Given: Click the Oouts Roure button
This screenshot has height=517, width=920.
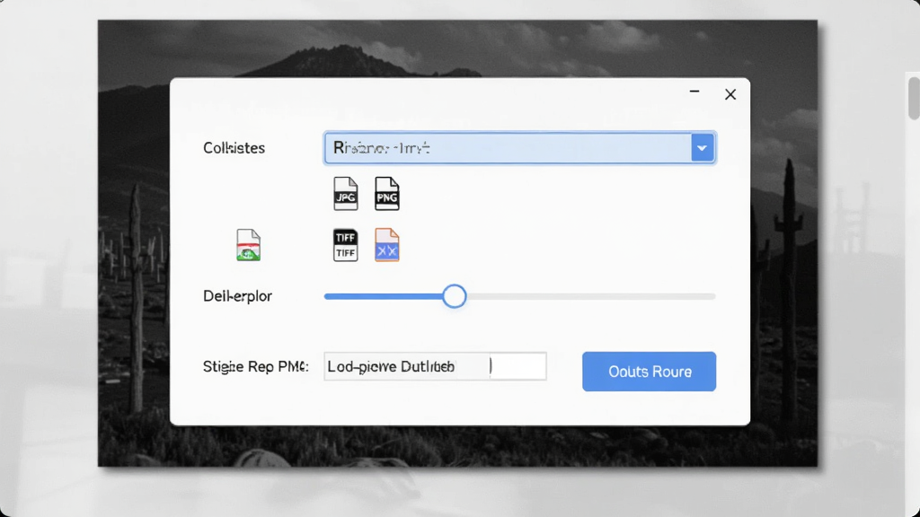Looking at the screenshot, I should (649, 372).
